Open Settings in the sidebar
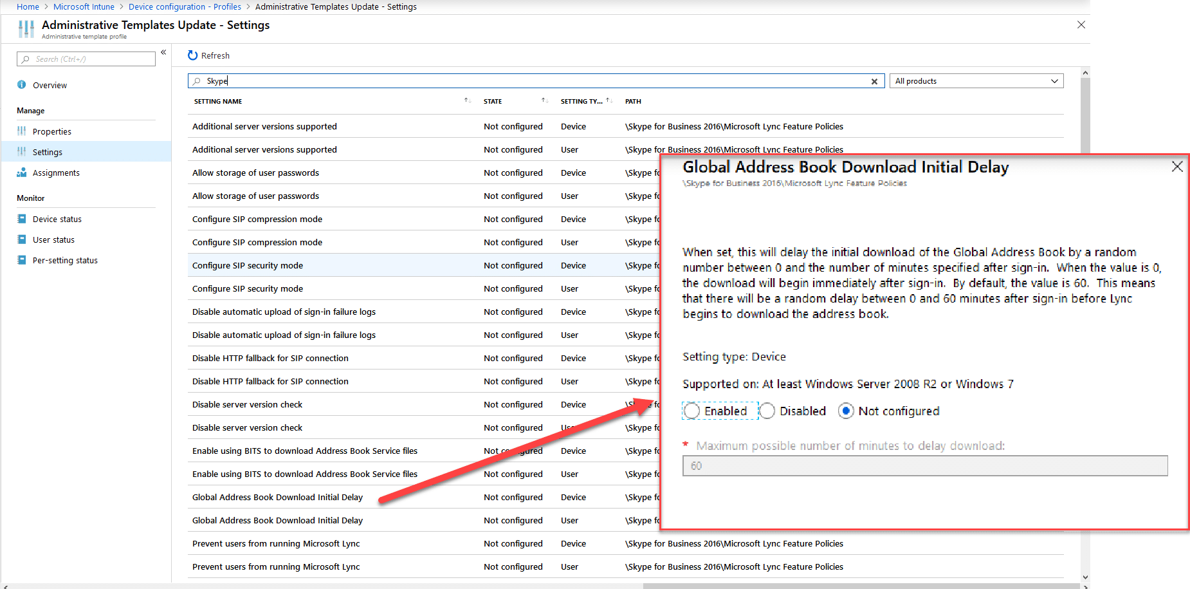Screen dimensions: 1190x589 [x=48, y=152]
